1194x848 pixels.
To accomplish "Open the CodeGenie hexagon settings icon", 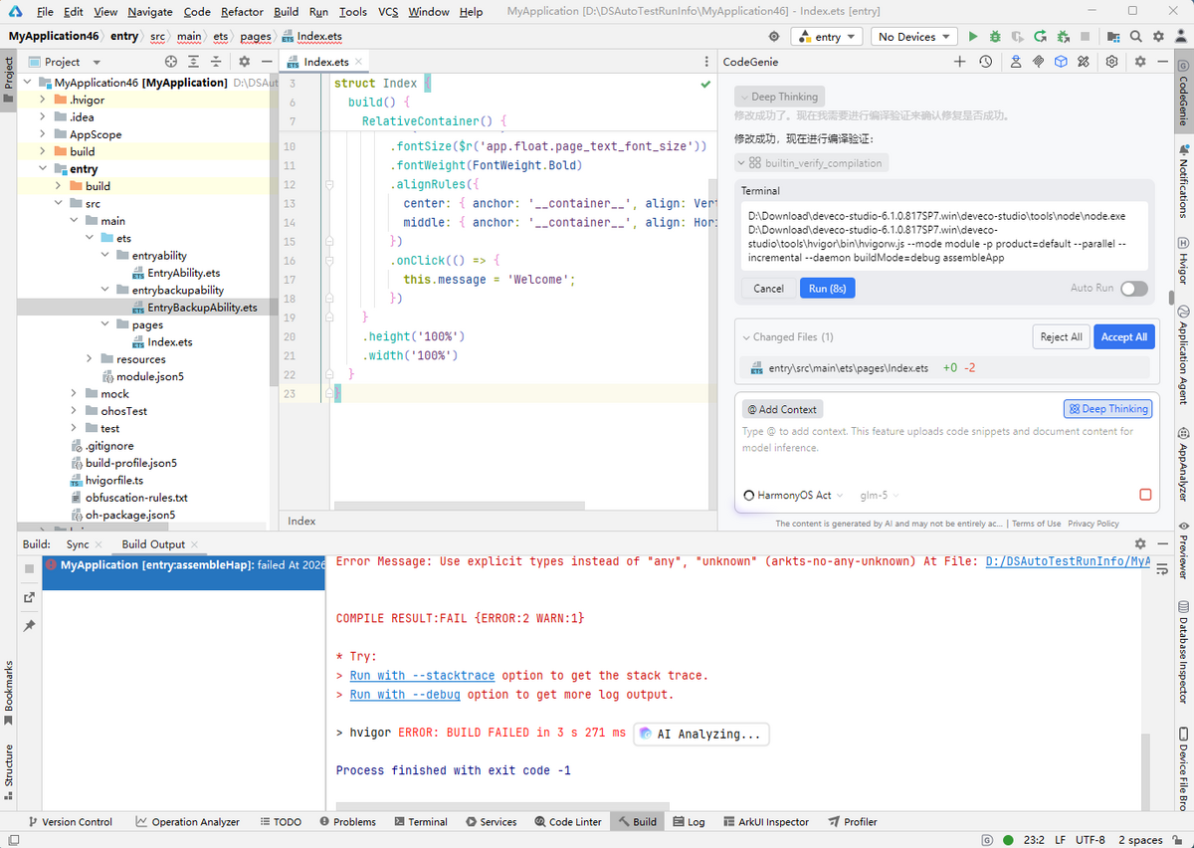I will click(x=1111, y=62).
